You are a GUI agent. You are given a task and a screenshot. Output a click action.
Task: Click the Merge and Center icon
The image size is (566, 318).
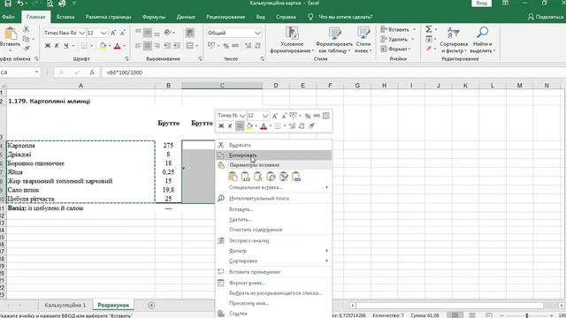[x=190, y=46]
